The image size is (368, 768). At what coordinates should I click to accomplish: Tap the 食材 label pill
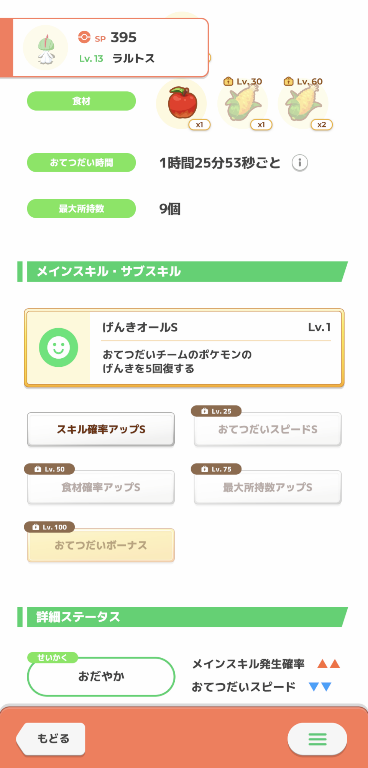[x=81, y=101]
